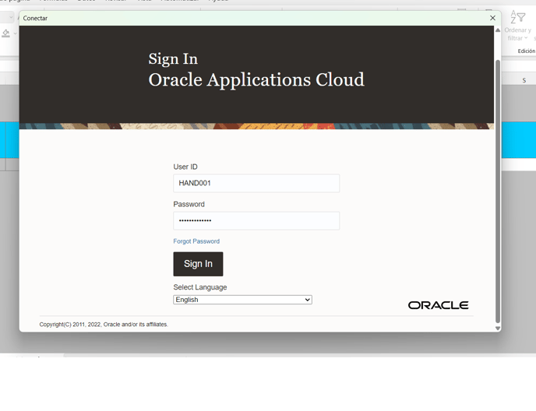Click the User ID label
Screen dimensions: 536x411
click(185, 167)
